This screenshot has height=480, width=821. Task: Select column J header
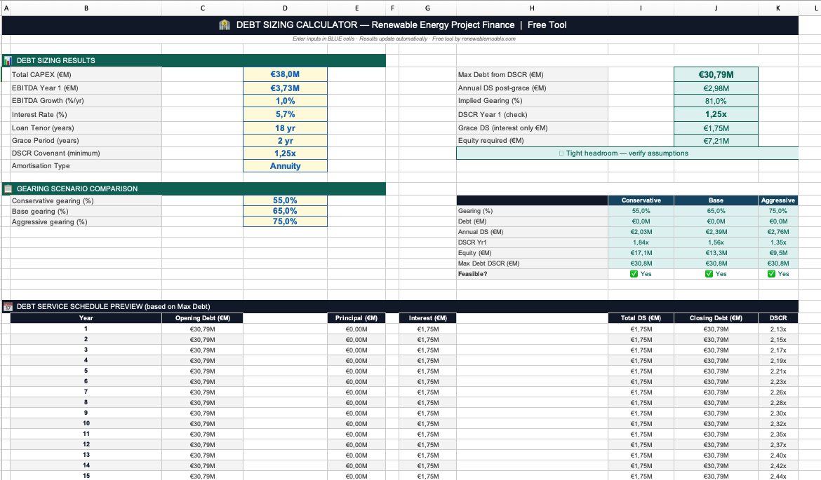click(716, 8)
